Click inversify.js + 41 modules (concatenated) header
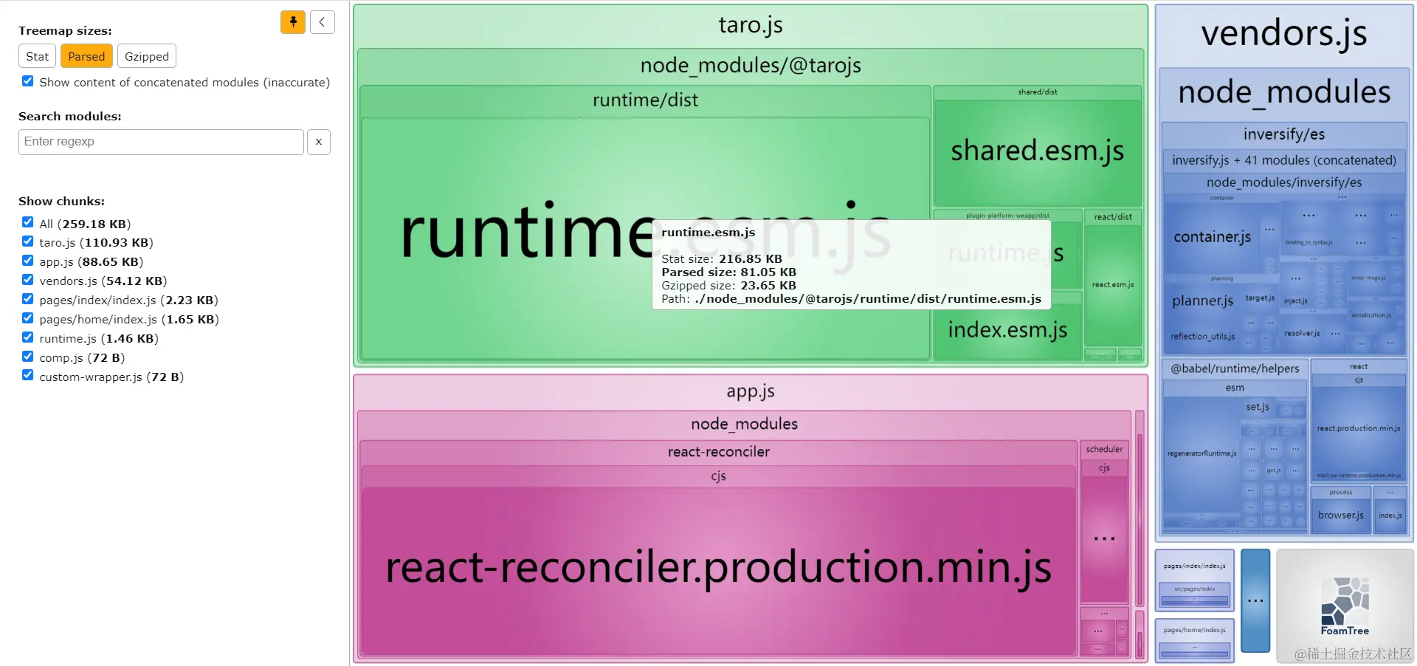 pos(1283,160)
